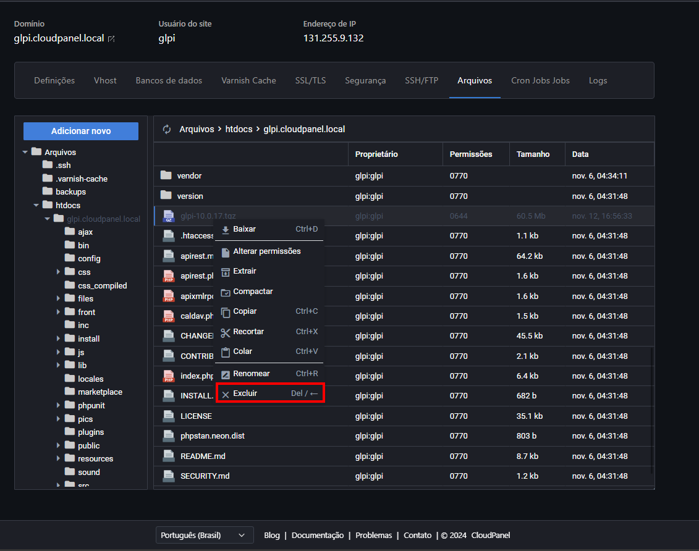Open the Português (Brasil) language dropdown
The height and width of the screenshot is (551, 699).
click(x=204, y=535)
